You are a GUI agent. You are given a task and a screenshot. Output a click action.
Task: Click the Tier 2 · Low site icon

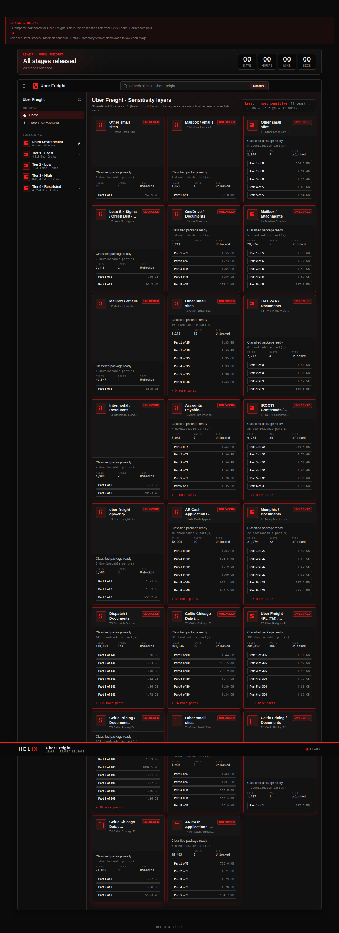[x=26, y=166]
